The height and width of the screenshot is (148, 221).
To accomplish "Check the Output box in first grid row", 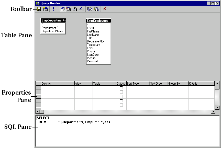I will [121, 88].
